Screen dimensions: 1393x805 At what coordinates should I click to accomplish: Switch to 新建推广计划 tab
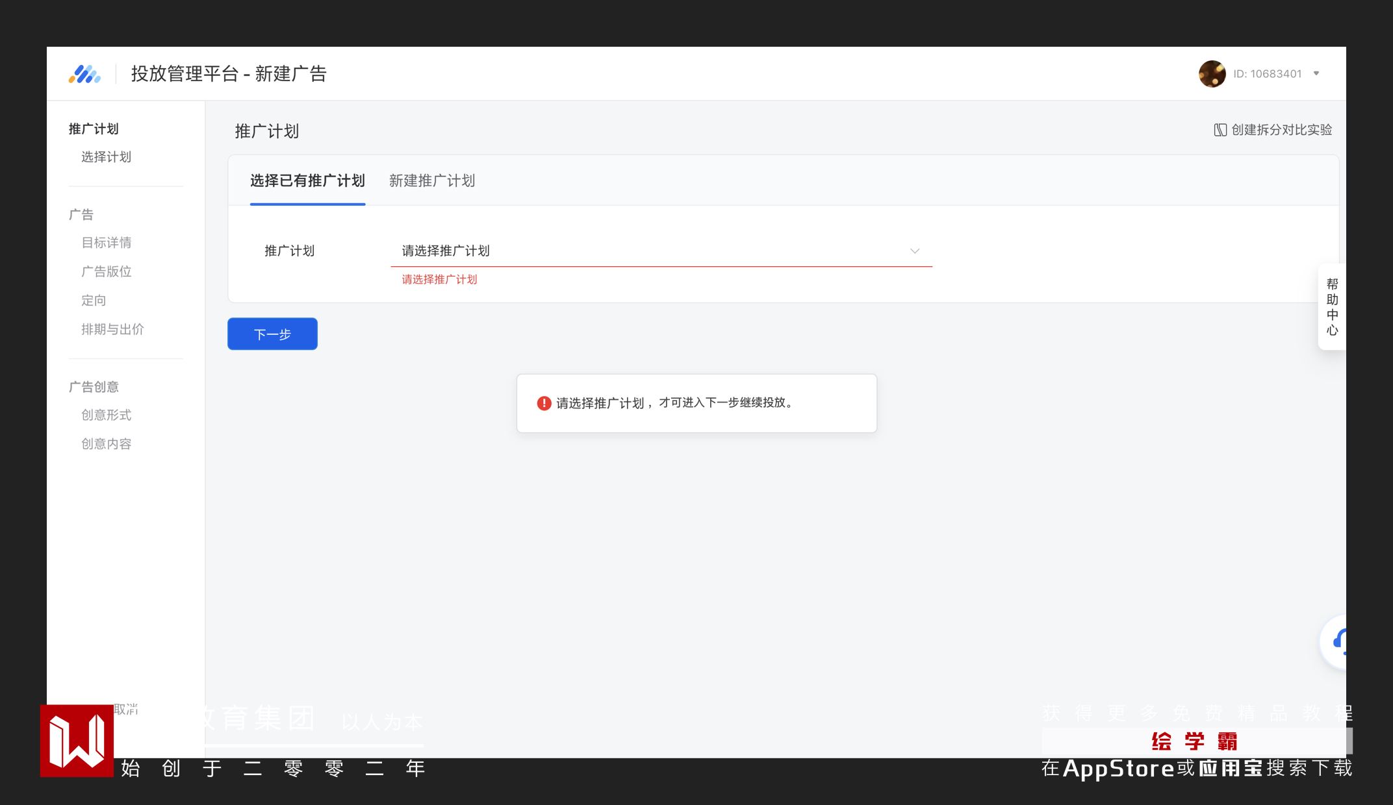click(432, 181)
